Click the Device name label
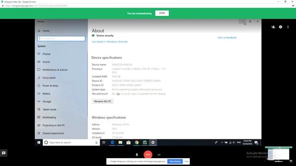 click(x=99, y=65)
